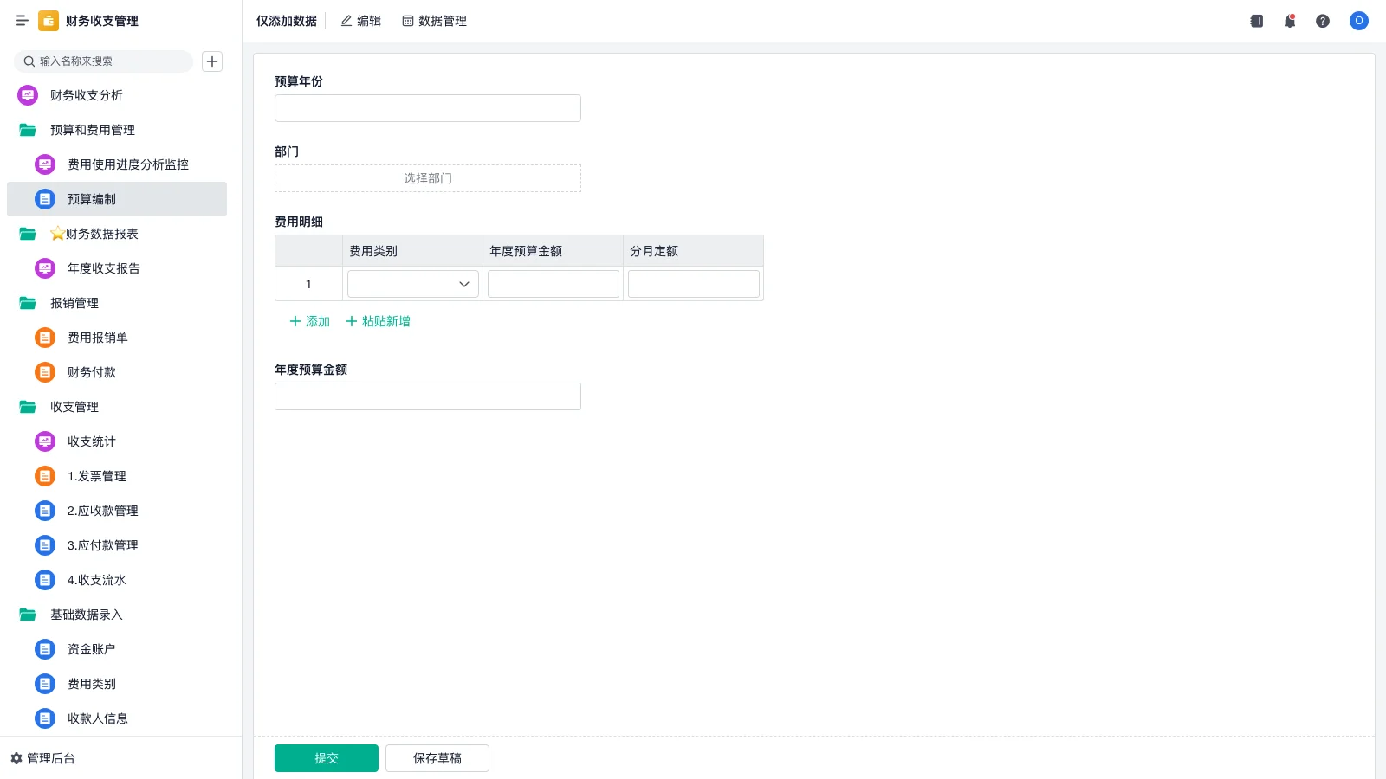Open the 选择部门 selector box
The height and width of the screenshot is (779, 1386).
pyautogui.click(x=428, y=178)
